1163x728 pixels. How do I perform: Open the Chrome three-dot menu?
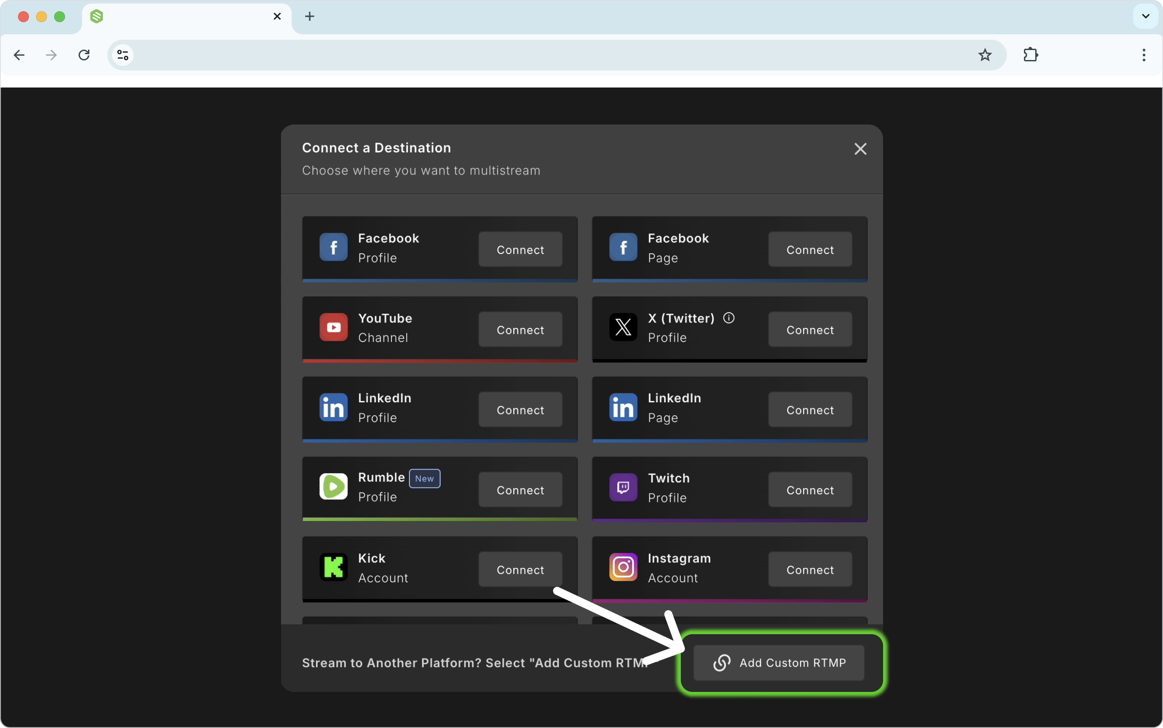click(1144, 55)
